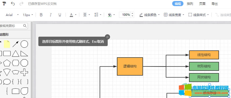The height and width of the screenshot is (98, 231).
Task: Open the 线条颜色 line color menu
Action: [x=150, y=15]
